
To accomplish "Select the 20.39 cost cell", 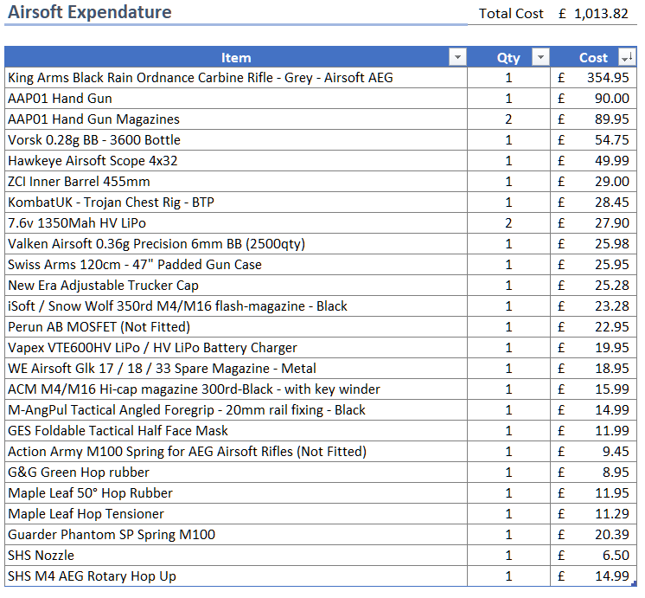I will coord(594,535).
